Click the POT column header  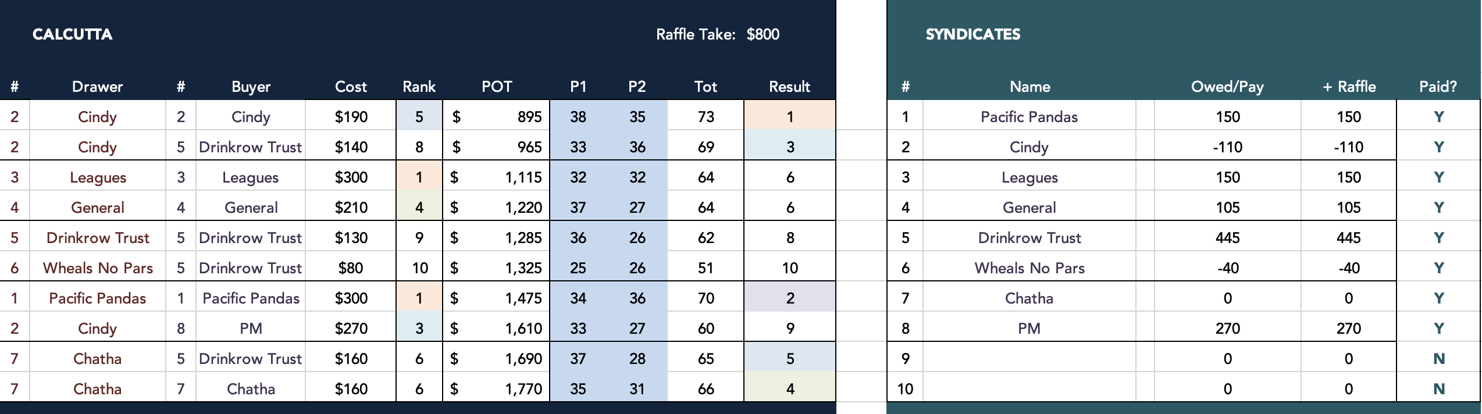click(497, 87)
